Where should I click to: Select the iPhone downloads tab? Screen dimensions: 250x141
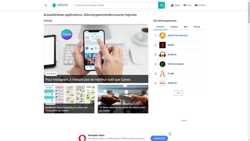tap(197, 27)
